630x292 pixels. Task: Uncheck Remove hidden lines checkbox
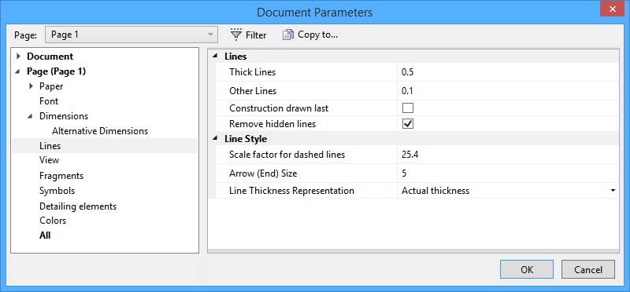(408, 124)
